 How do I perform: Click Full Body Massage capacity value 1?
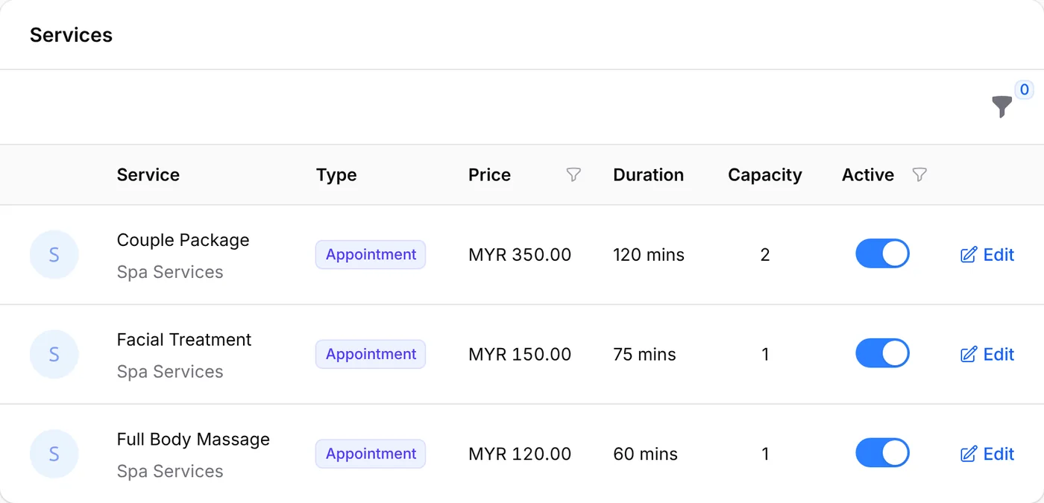(765, 454)
